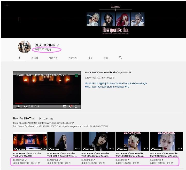Switch to the 재생목록 tab
The width and height of the screenshot is (186, 170).
tap(53, 58)
